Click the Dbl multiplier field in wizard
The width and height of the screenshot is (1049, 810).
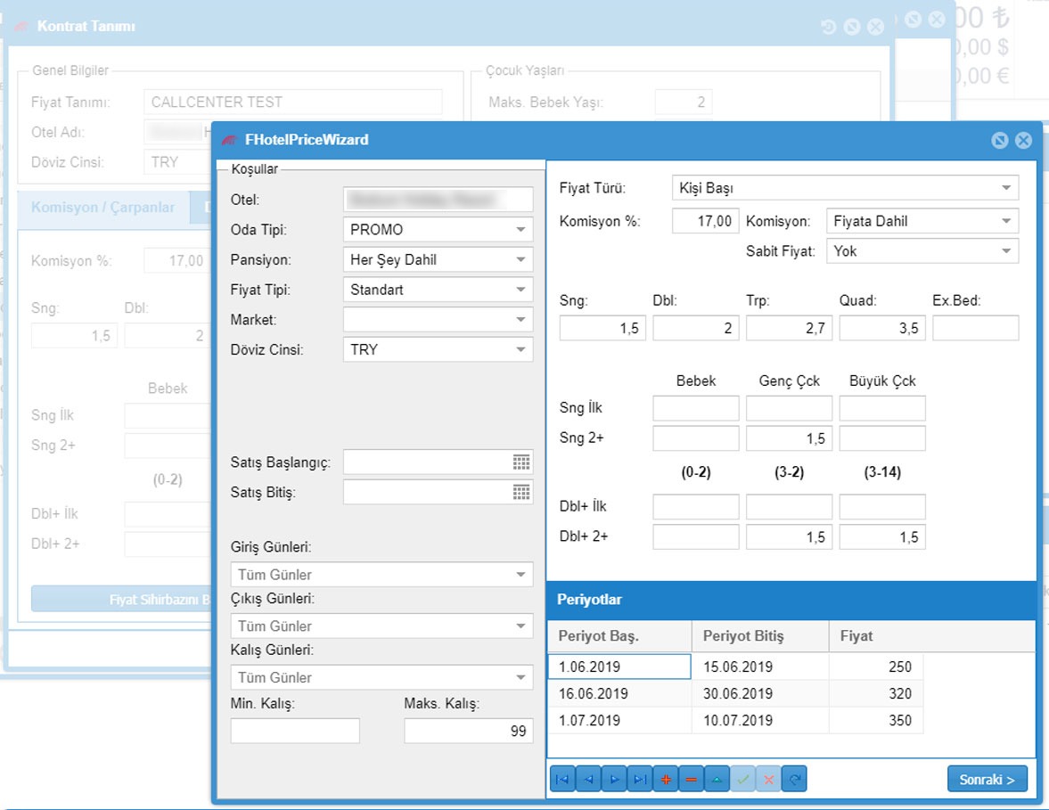coord(696,329)
